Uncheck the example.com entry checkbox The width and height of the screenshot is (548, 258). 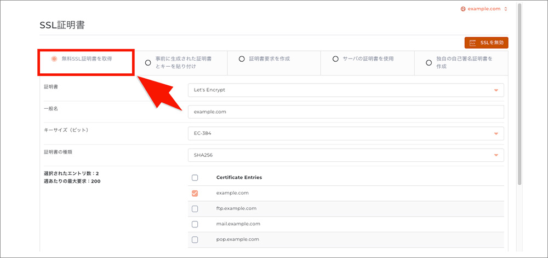click(x=195, y=193)
